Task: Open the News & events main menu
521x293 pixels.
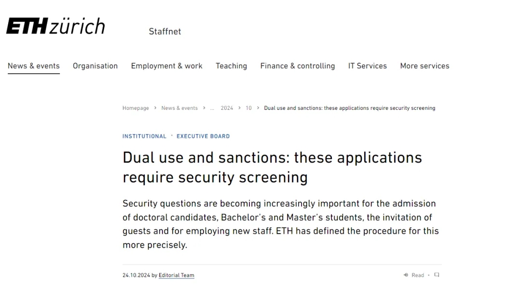Action: [34, 66]
